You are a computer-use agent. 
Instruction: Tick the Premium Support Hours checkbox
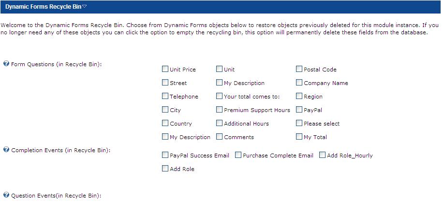coord(219,110)
